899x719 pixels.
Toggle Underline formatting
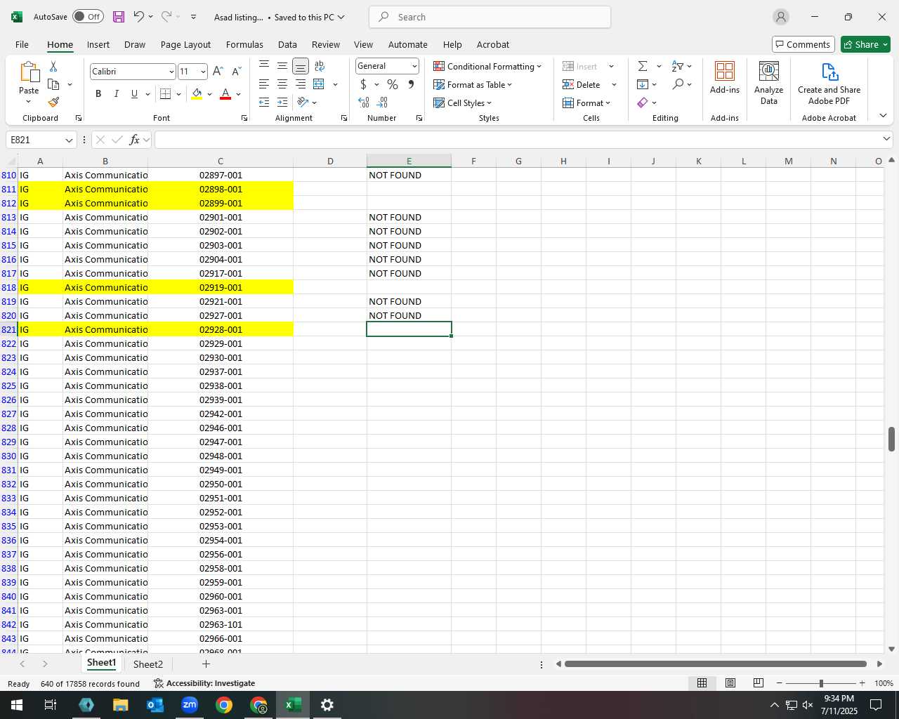pyautogui.click(x=134, y=93)
